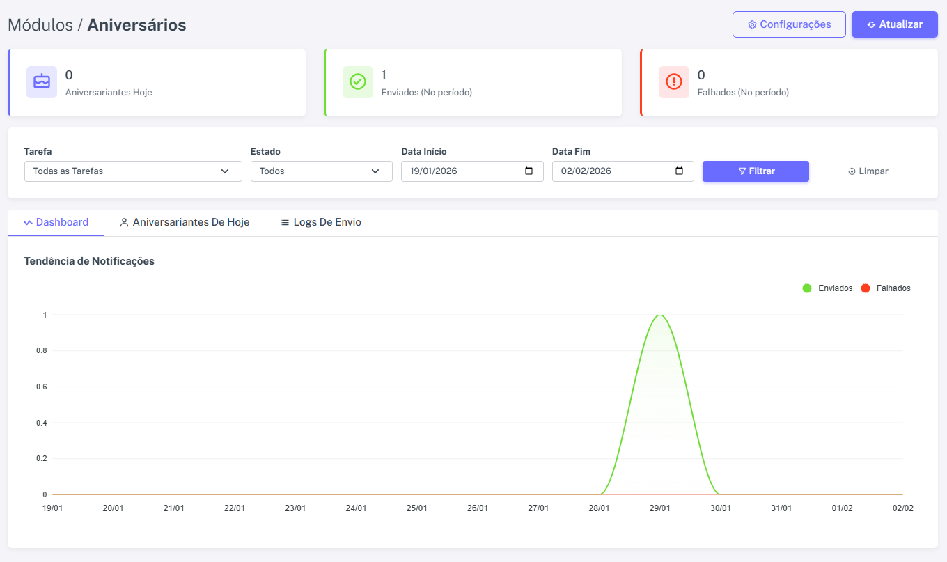Screen dimensions: 947x562
Task: Click the Módulos breadcrumb link
Action: (x=40, y=25)
